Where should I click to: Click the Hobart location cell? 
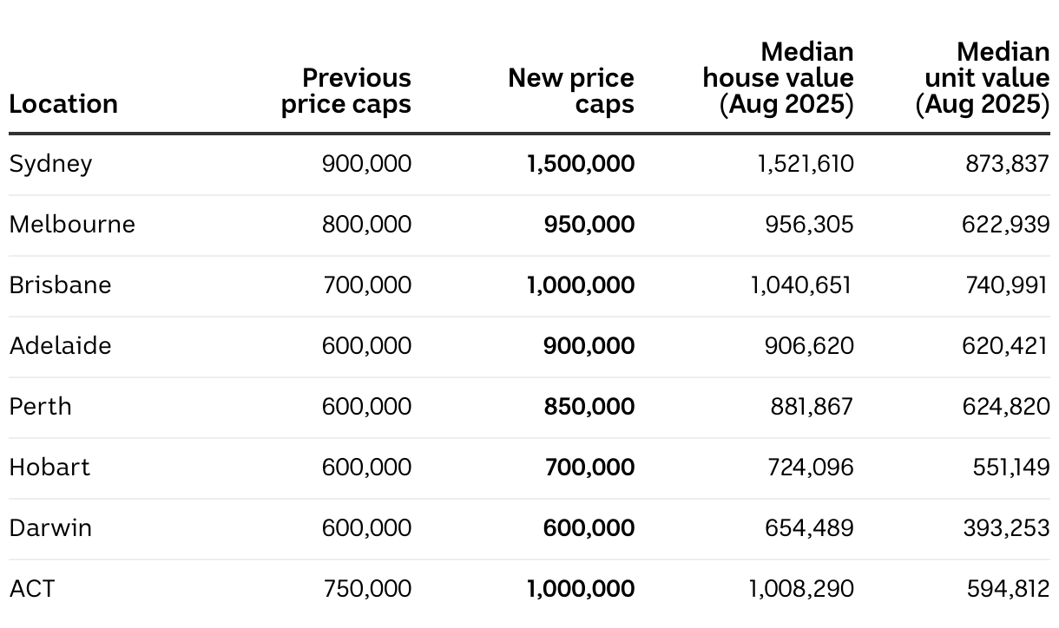(x=49, y=468)
